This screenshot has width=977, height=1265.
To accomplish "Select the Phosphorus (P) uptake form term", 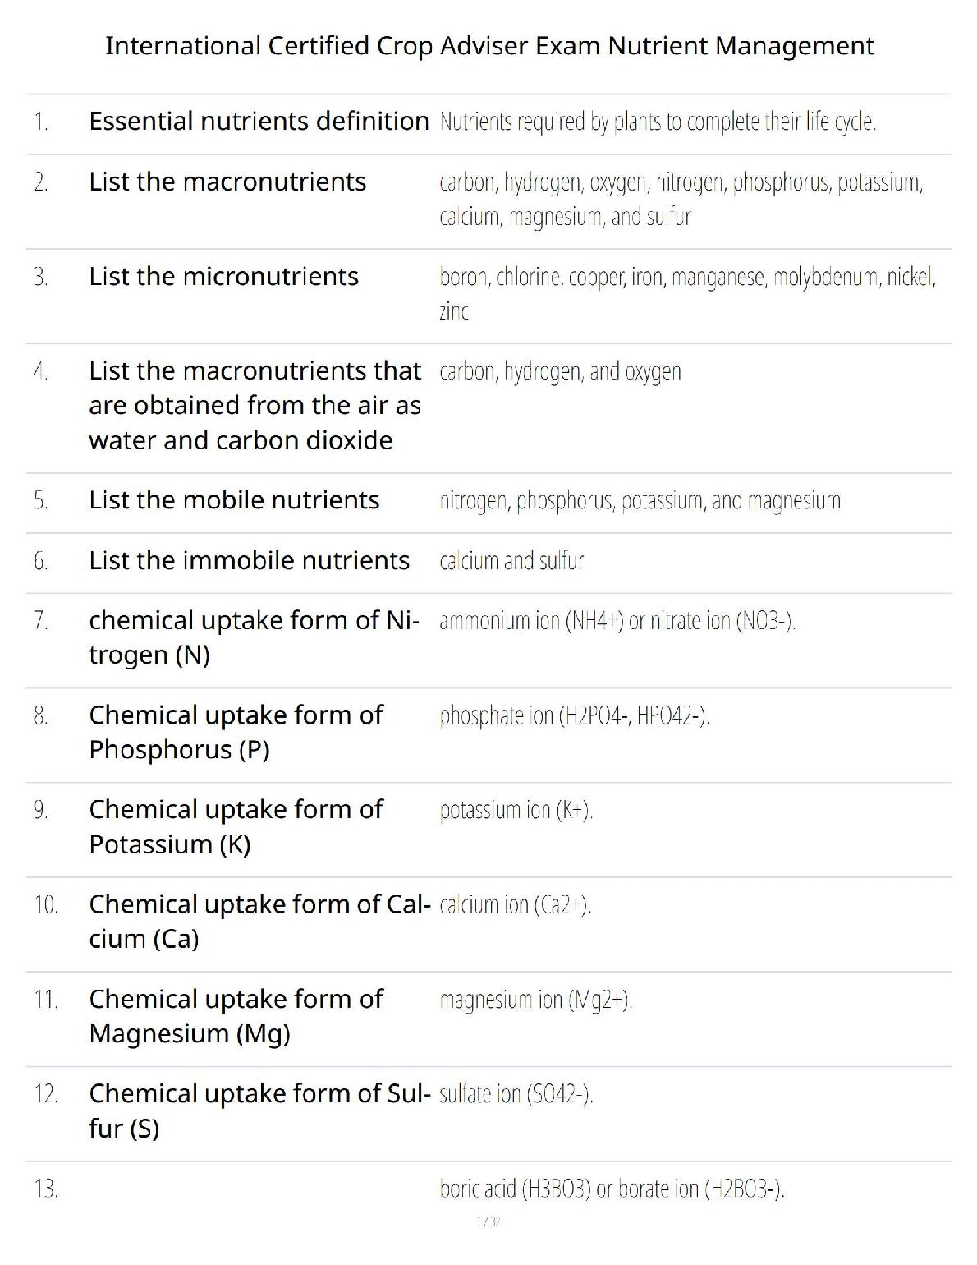I will coord(236,732).
